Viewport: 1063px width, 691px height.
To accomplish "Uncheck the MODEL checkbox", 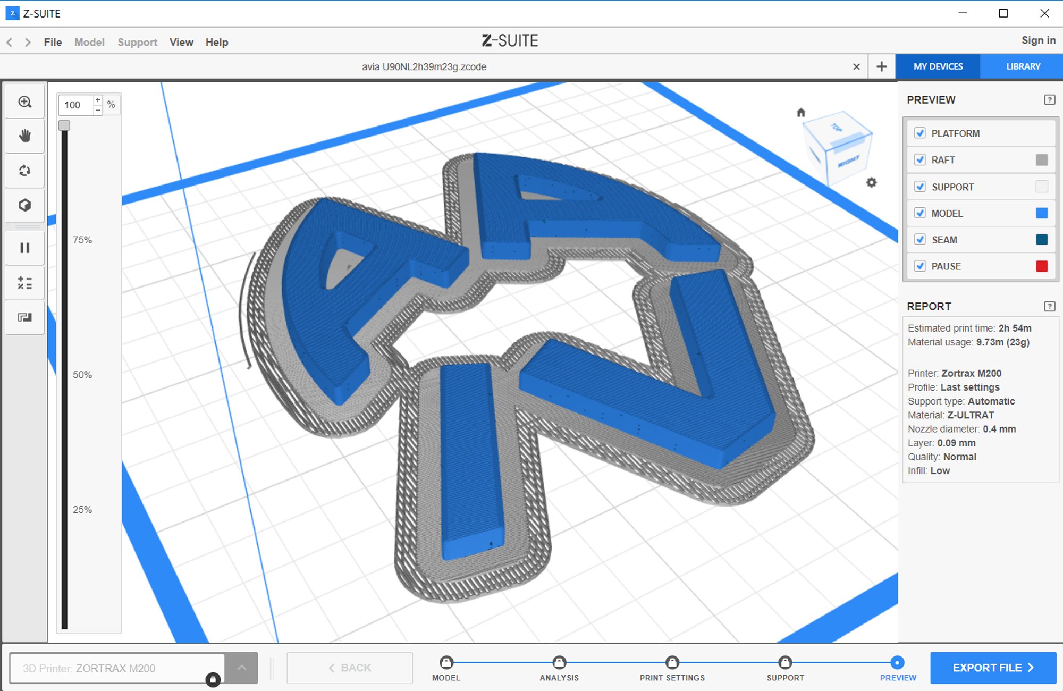I will [920, 213].
